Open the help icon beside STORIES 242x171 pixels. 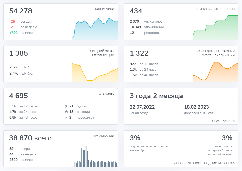pyautogui.click(x=100, y=94)
